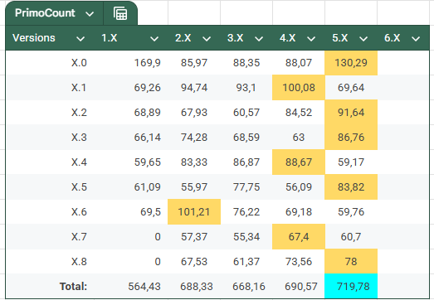Select the 2.X column header label
434x300 pixels.
(183, 38)
